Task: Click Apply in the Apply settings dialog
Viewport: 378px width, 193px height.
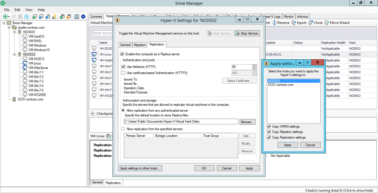Action: click(288, 145)
